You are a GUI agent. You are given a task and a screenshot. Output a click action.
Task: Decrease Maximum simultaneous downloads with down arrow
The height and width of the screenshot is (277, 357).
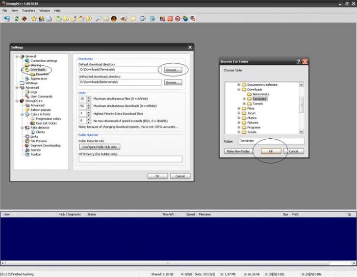tap(88, 107)
